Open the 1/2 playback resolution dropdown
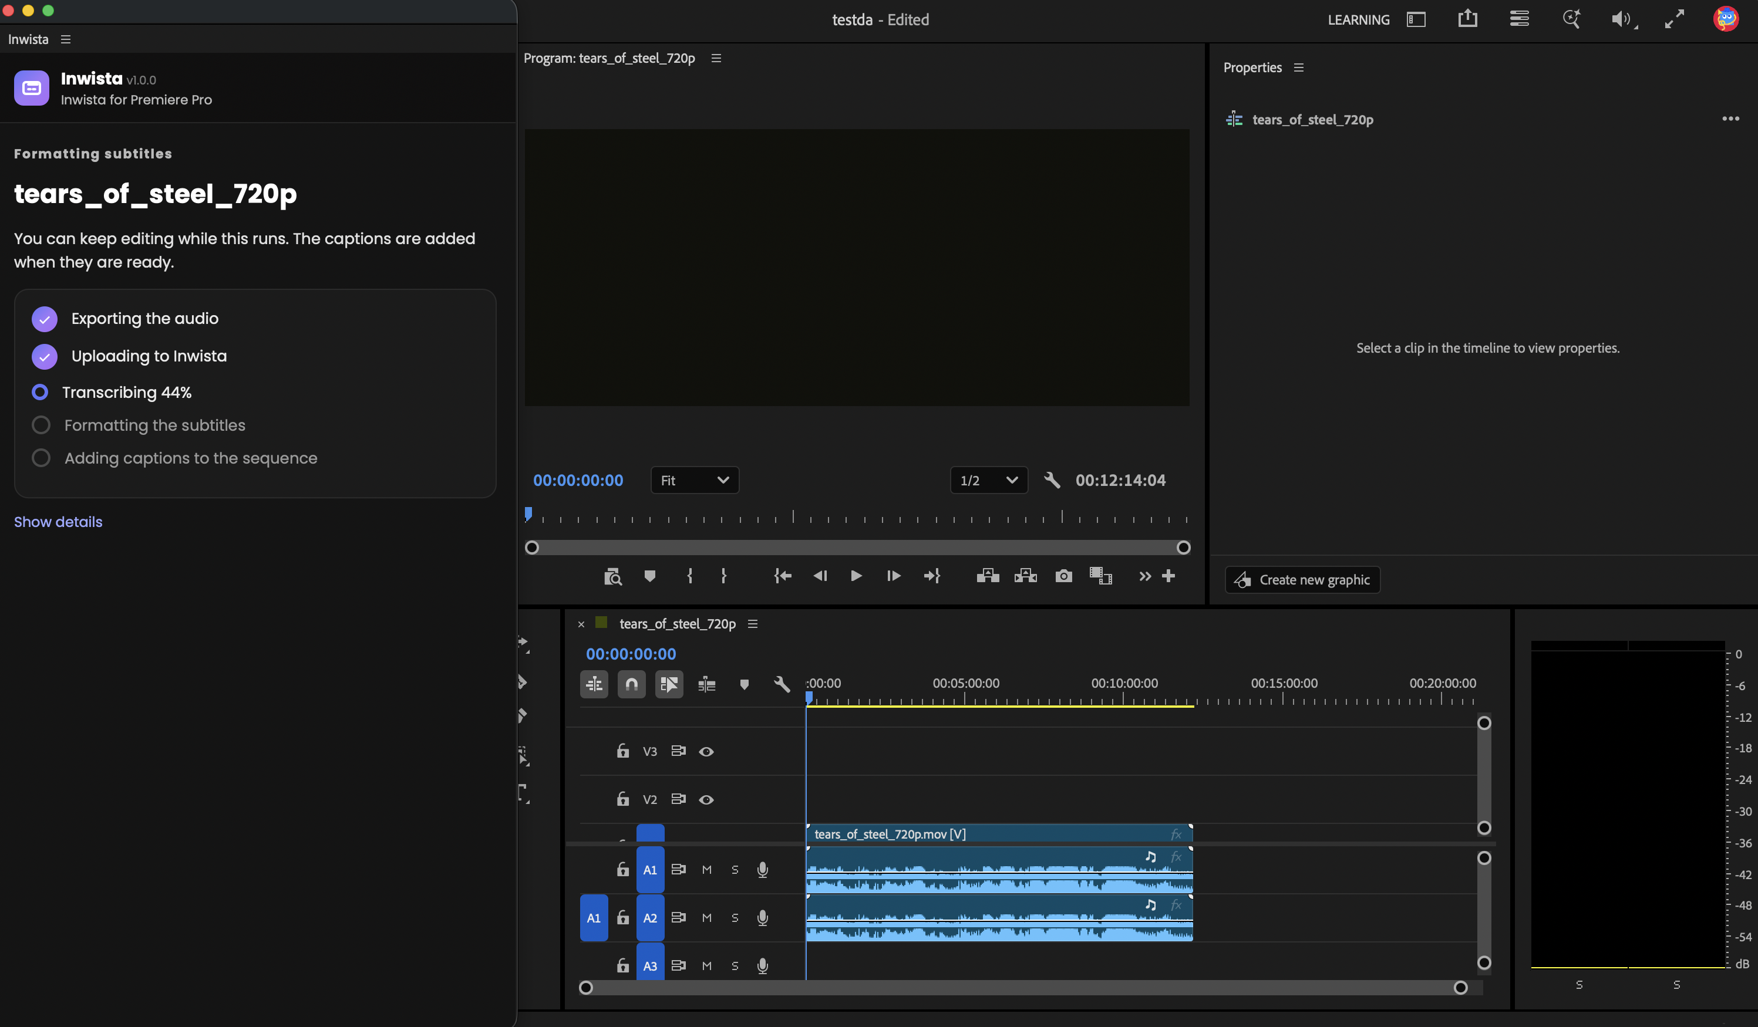1758x1027 pixels. pyautogui.click(x=989, y=481)
